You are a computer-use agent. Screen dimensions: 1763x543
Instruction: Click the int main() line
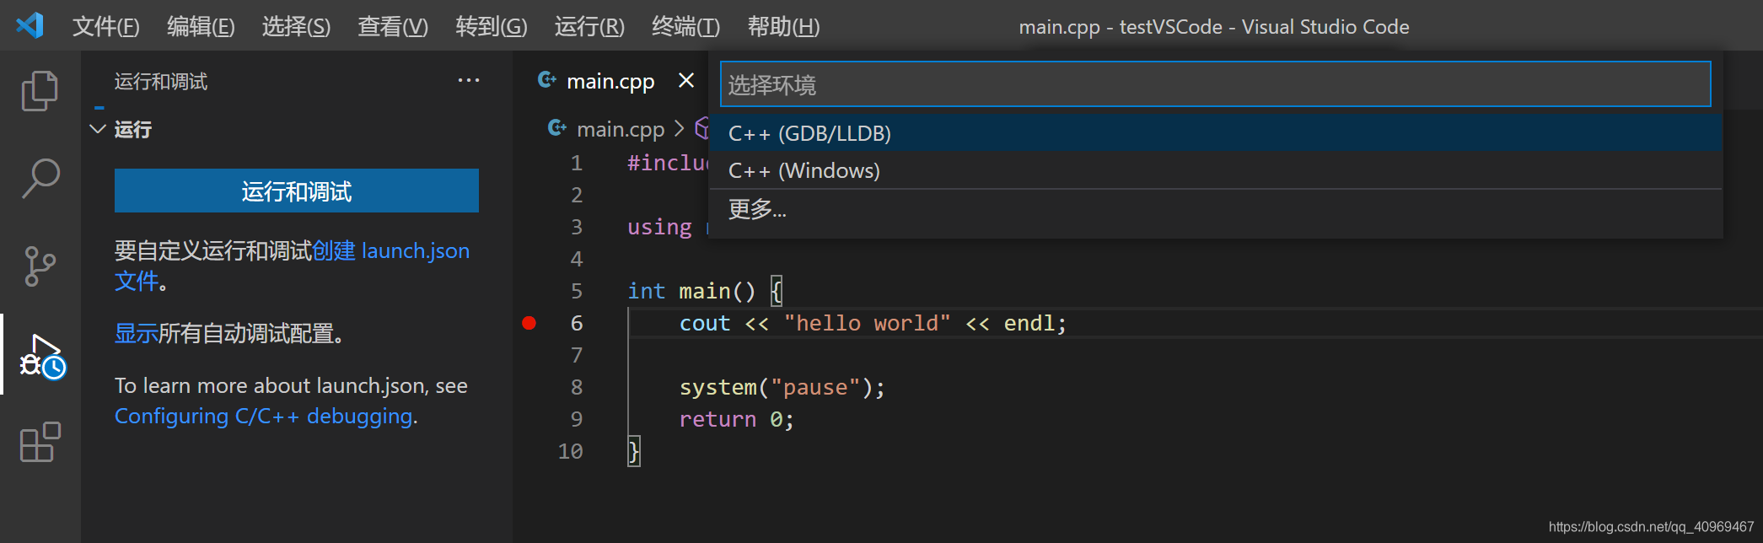(705, 291)
